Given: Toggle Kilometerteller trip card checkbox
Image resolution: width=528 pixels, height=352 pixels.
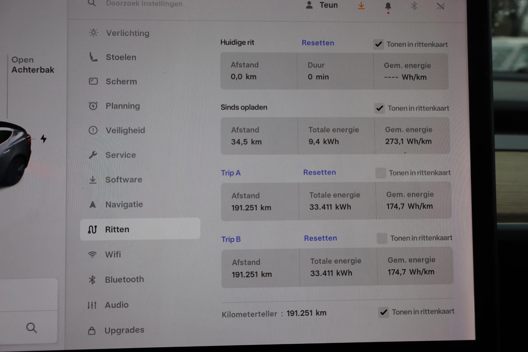Looking at the screenshot, I should 384,312.
